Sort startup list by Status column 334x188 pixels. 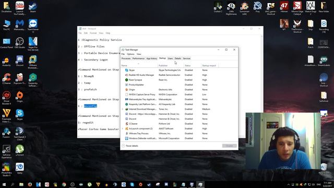pyautogui.click(x=193, y=65)
